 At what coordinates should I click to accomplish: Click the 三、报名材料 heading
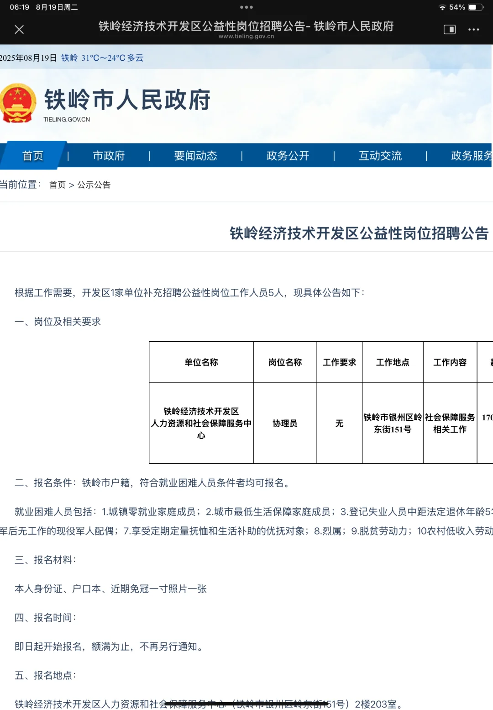[x=46, y=560]
